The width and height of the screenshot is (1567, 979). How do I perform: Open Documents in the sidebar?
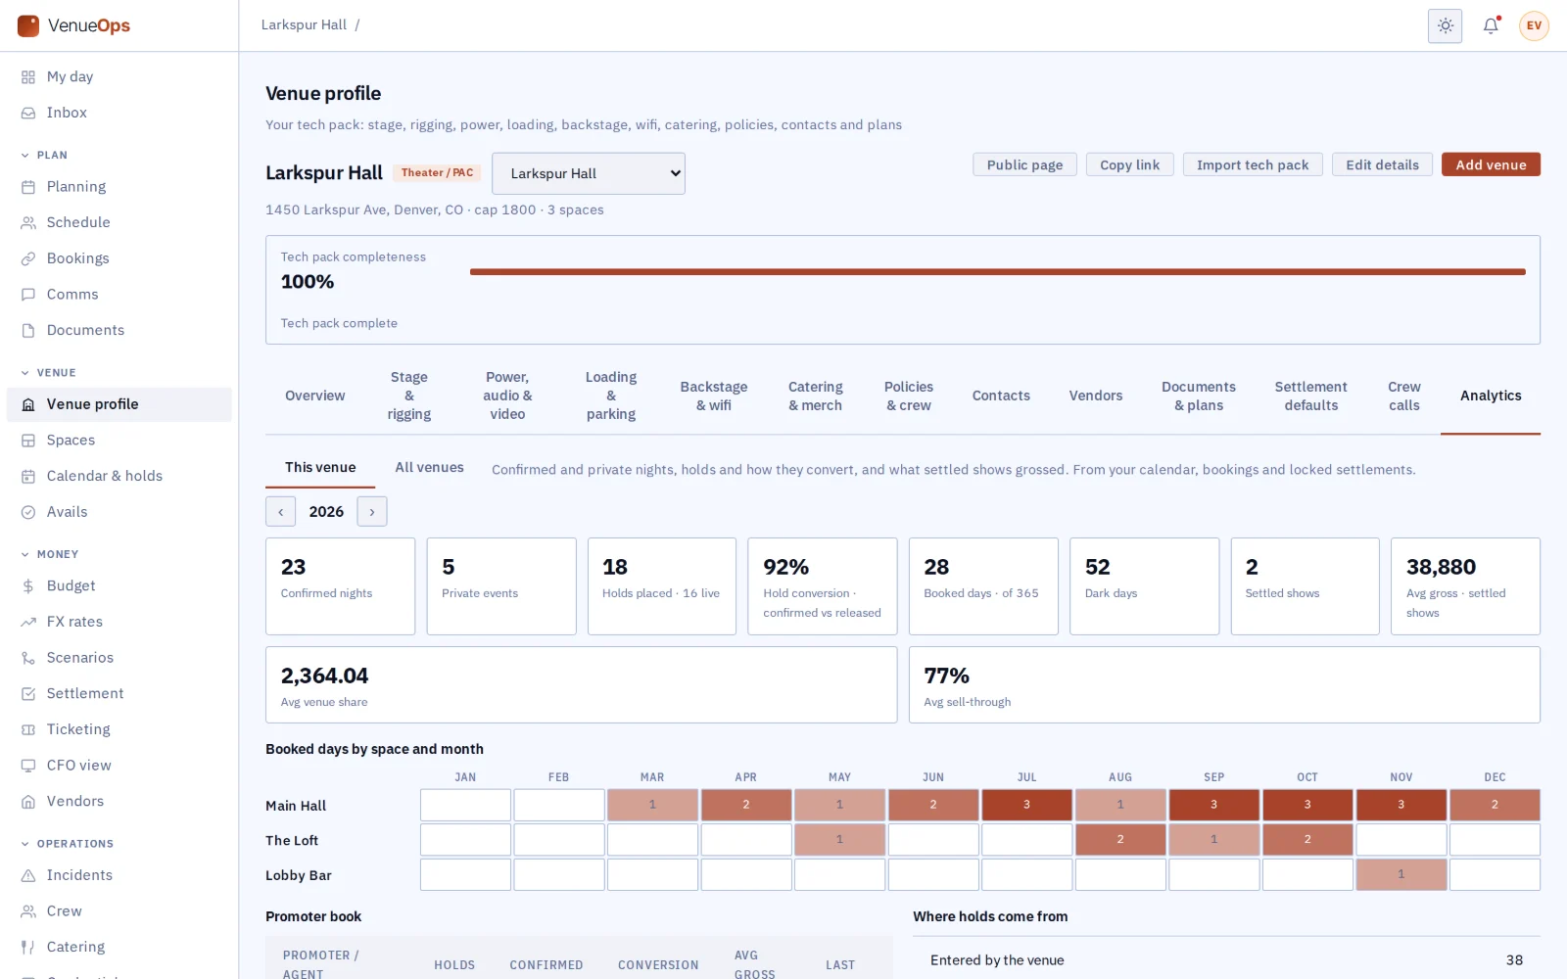pyautogui.click(x=119, y=330)
